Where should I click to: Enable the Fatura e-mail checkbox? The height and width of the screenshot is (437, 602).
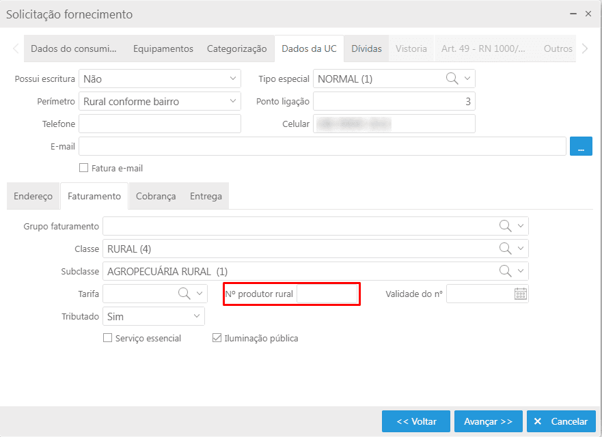(84, 168)
